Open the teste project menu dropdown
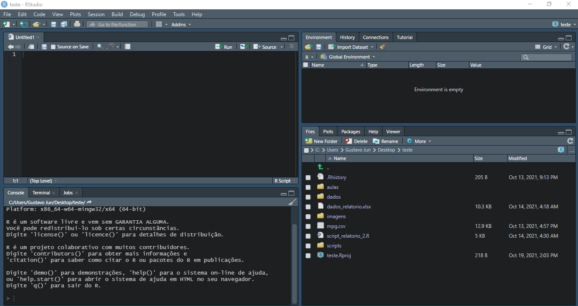Screen dimensions: 578x306 point(564,25)
